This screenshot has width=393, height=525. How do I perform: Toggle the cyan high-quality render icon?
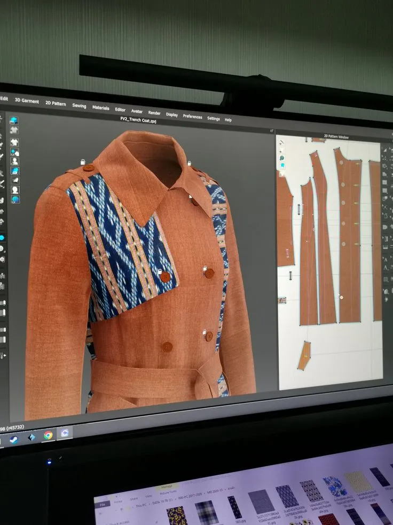coord(14,120)
